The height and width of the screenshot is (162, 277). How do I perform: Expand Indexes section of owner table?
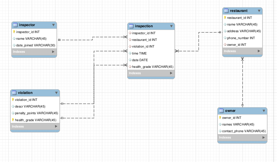[x=263, y=137]
